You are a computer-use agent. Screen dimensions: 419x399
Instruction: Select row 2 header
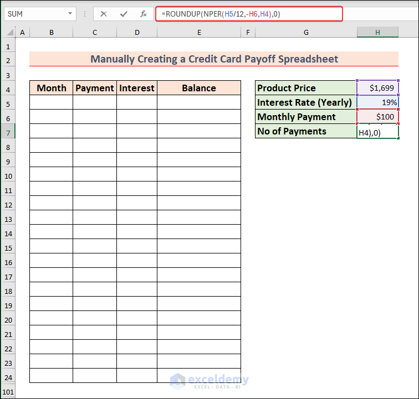pos(8,60)
